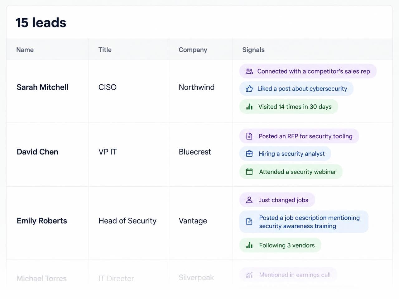Click the Northwind company cell
The width and height of the screenshot is (399, 299).
[x=197, y=87]
